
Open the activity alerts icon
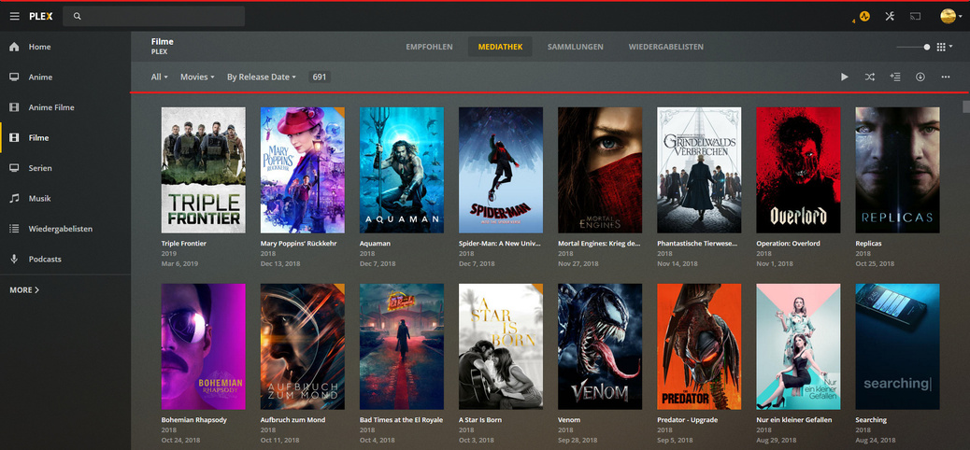point(864,16)
